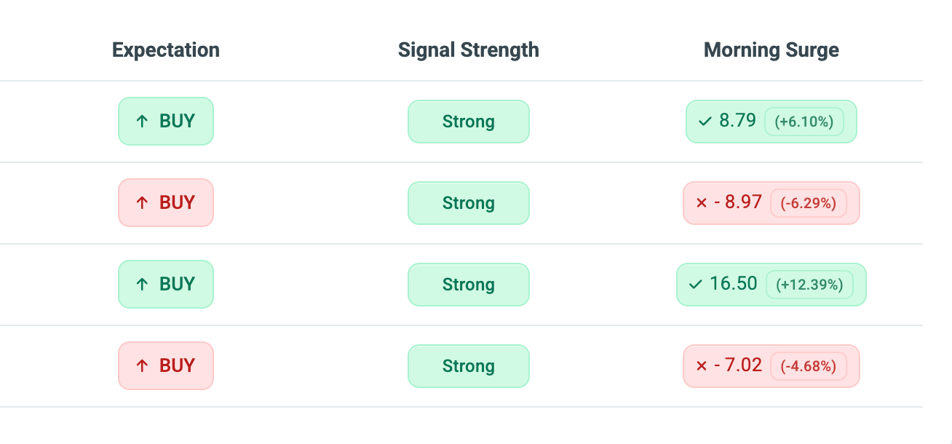Screen dimensions: 952x444
Task: Click the green up arrow in third row
Action: coord(143,285)
